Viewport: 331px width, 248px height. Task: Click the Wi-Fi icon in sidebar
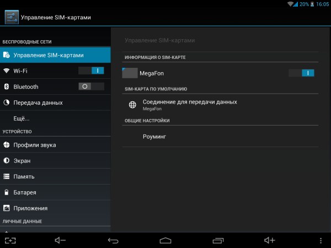pos(6,71)
